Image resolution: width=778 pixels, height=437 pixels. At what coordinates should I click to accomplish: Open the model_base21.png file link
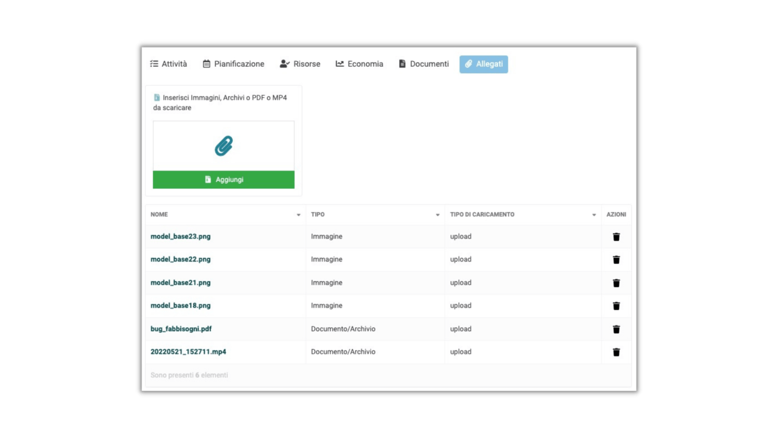click(x=180, y=282)
